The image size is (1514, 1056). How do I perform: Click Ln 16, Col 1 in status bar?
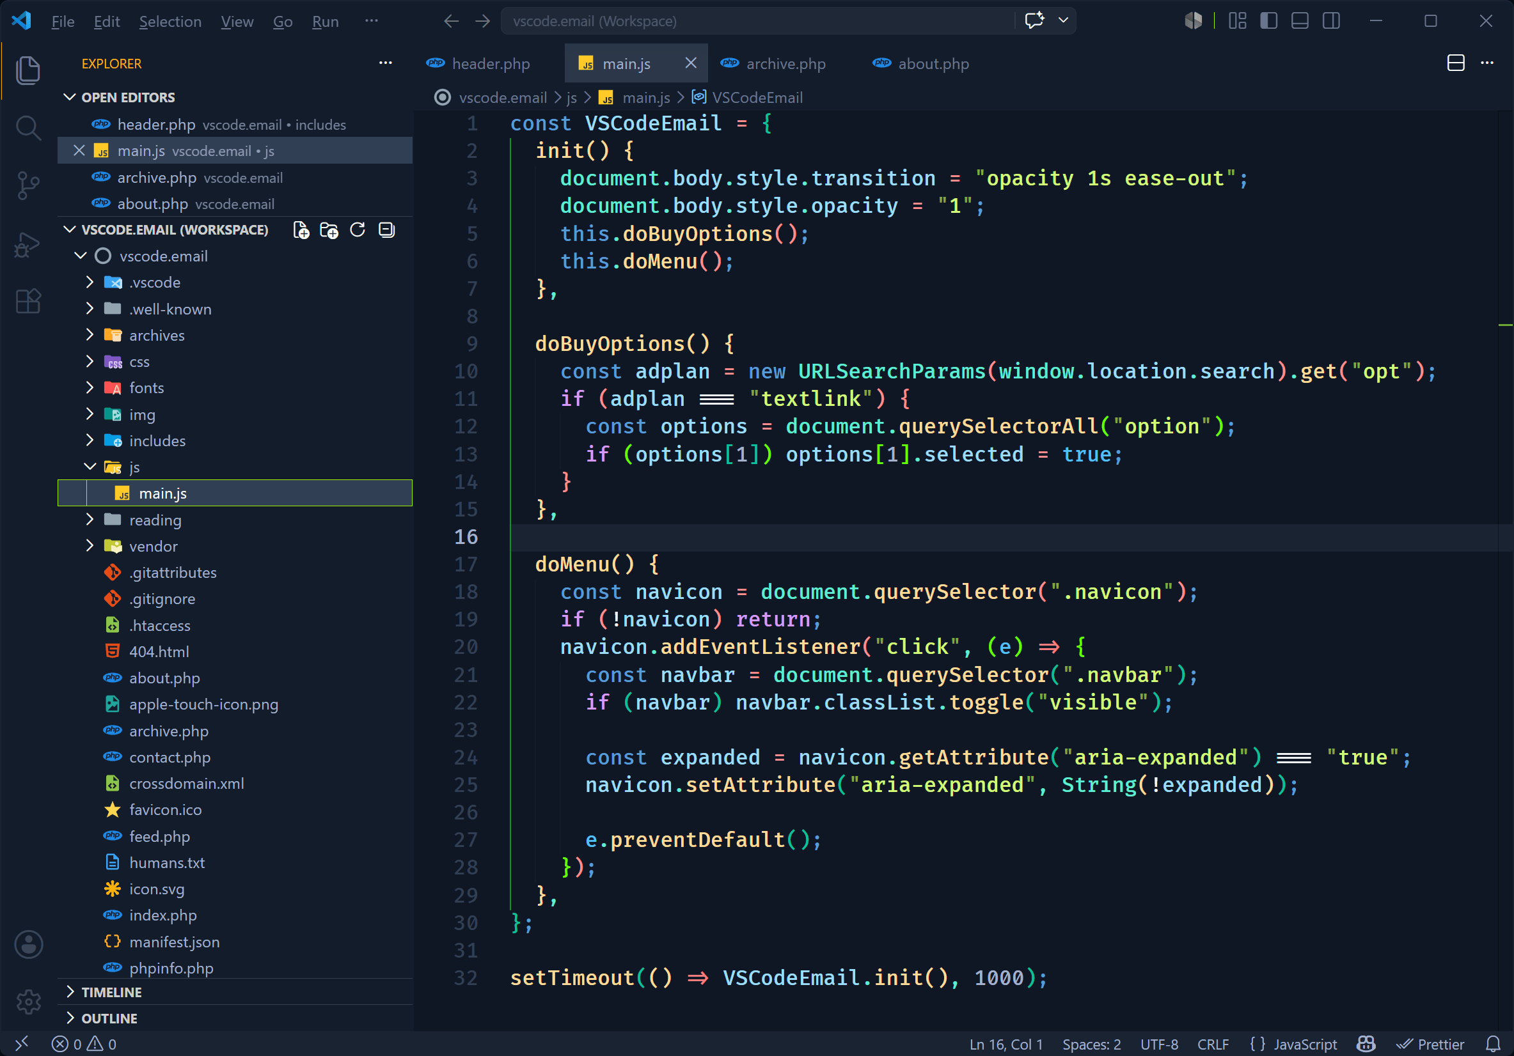click(x=1005, y=1044)
